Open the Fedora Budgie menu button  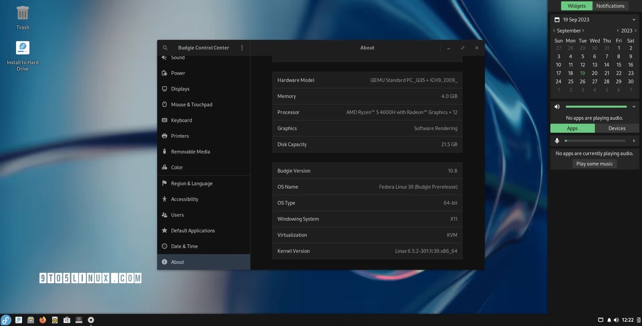pyautogui.click(x=6, y=320)
